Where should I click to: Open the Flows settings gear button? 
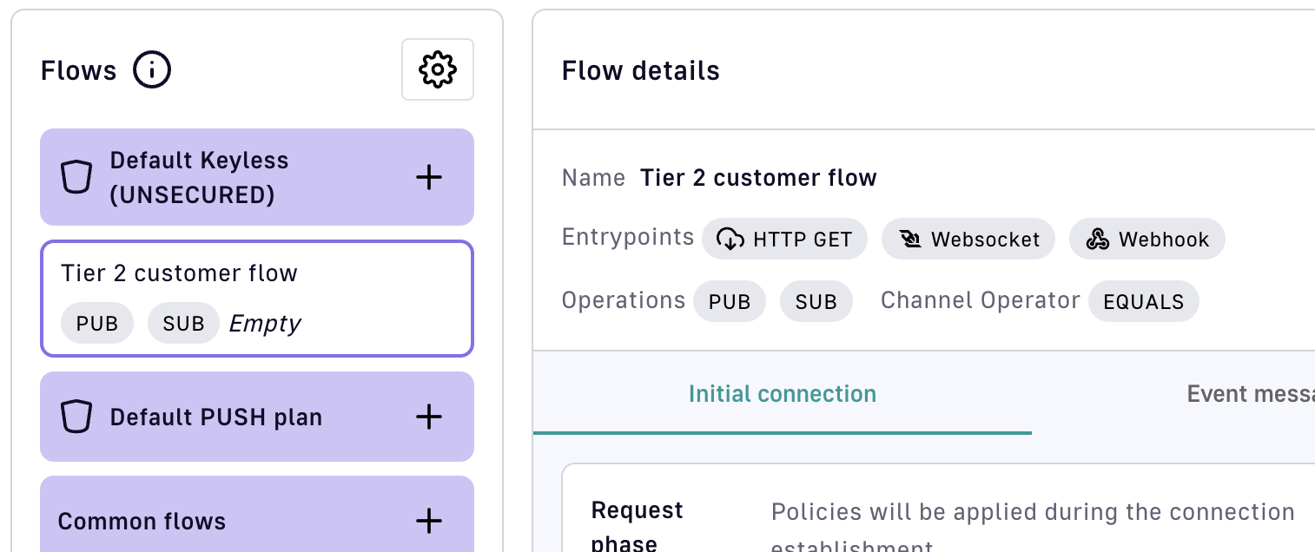coord(437,69)
